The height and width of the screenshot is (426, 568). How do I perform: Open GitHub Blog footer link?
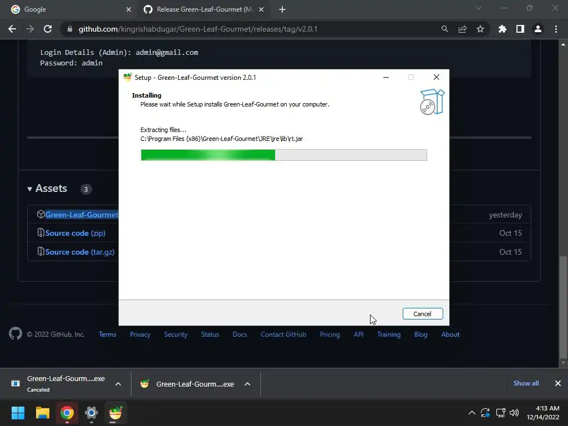coord(420,334)
